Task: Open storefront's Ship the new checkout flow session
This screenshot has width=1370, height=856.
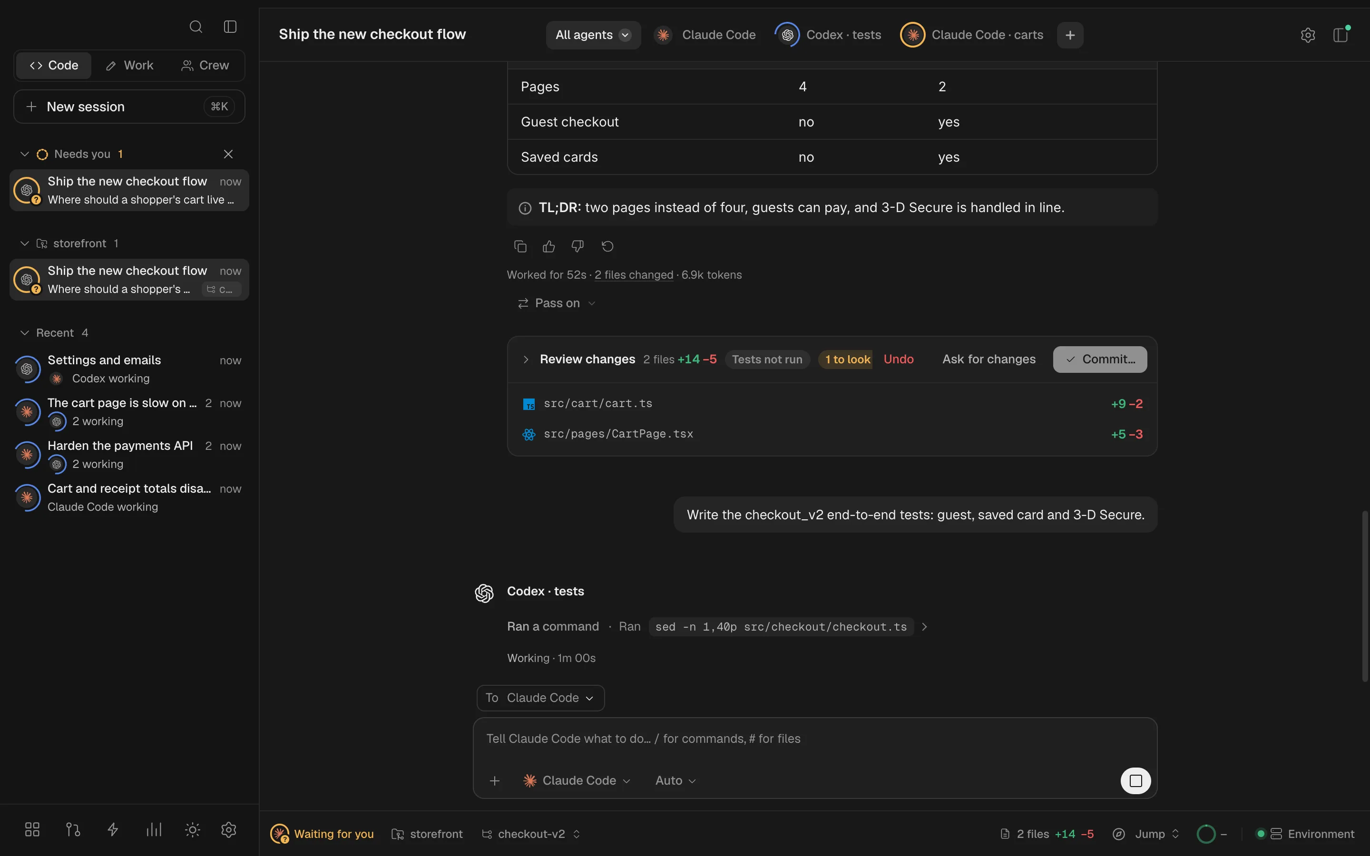Action: [x=129, y=280]
